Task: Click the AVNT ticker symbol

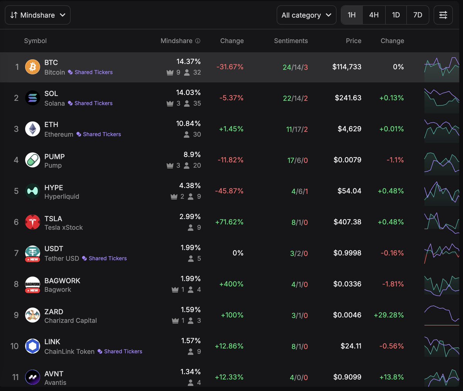Action: (x=54, y=374)
